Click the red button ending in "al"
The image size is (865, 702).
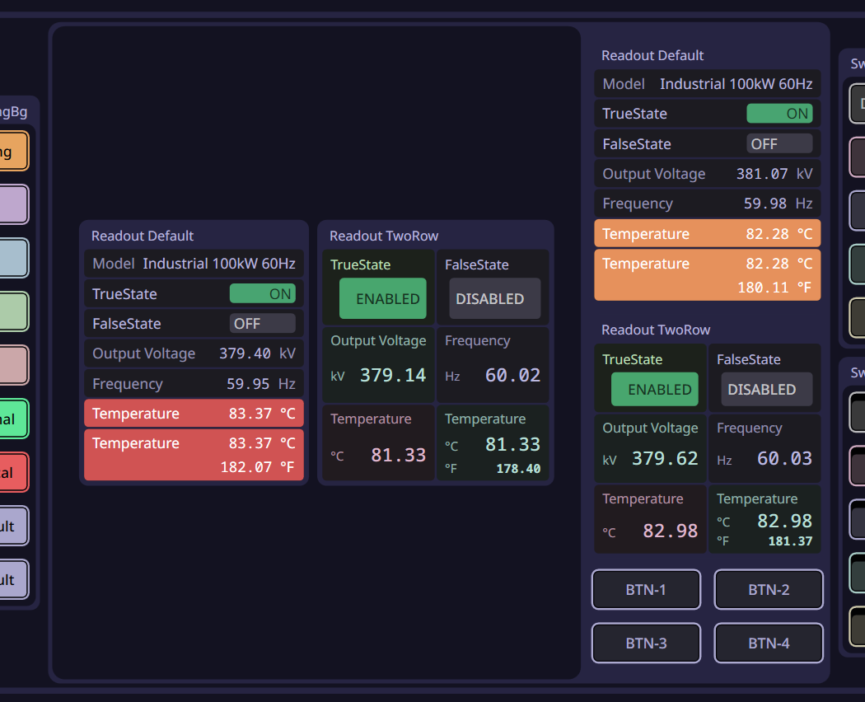click(12, 472)
